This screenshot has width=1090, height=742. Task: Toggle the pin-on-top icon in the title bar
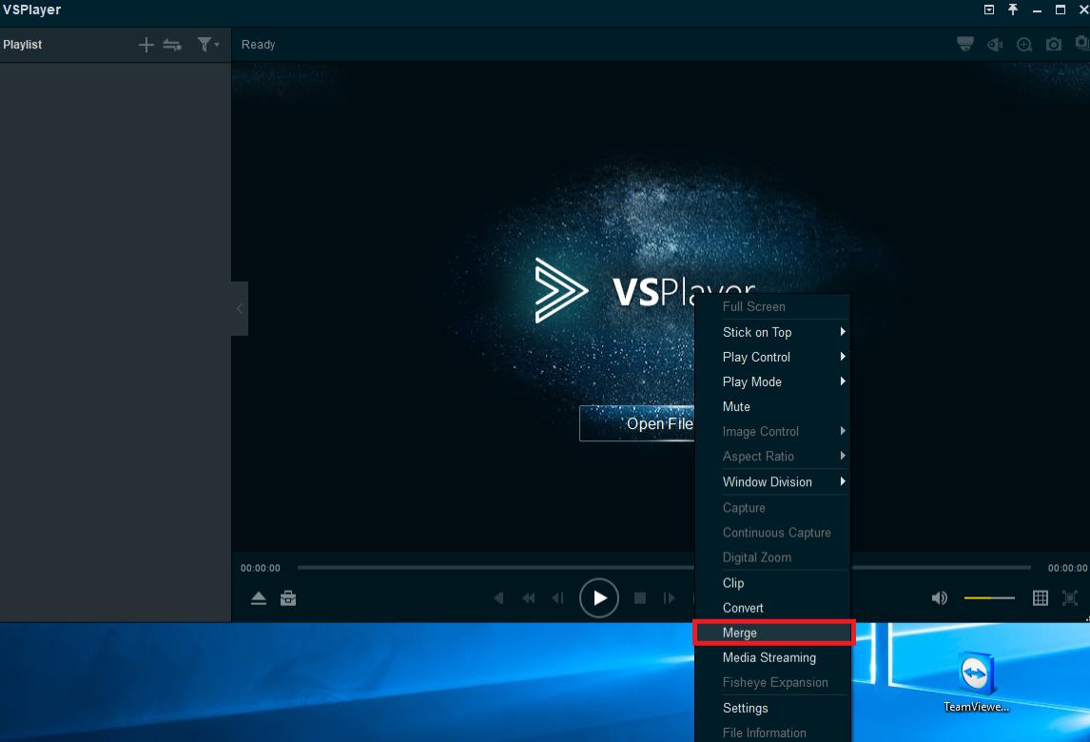pyautogui.click(x=1013, y=10)
